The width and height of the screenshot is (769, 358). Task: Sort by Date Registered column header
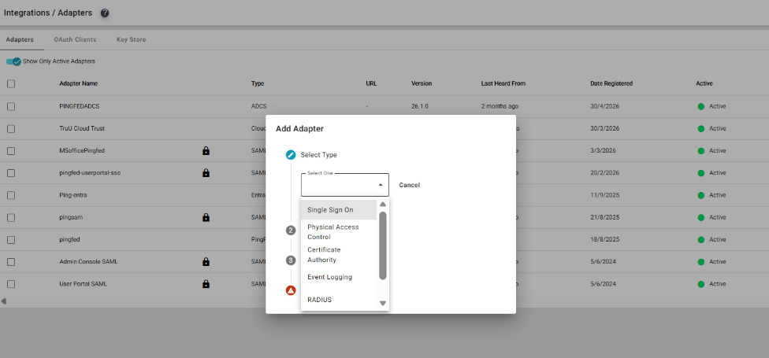coord(611,83)
